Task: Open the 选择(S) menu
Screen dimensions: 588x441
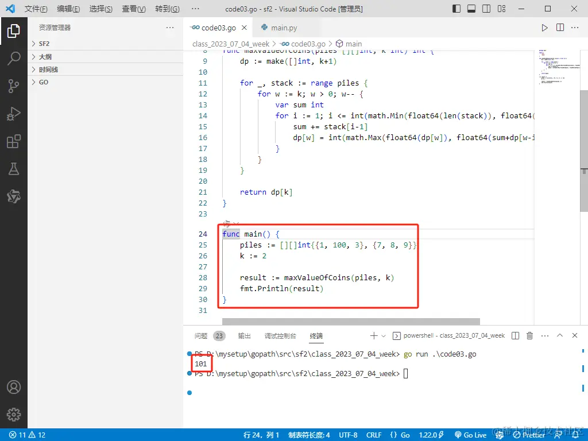Action: pyautogui.click(x=101, y=9)
